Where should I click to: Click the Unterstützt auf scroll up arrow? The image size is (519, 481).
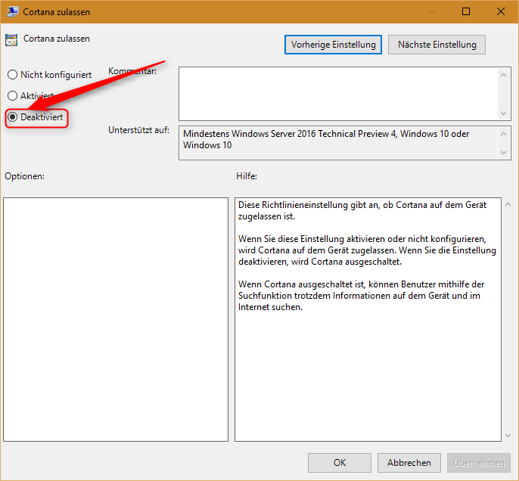point(503,134)
